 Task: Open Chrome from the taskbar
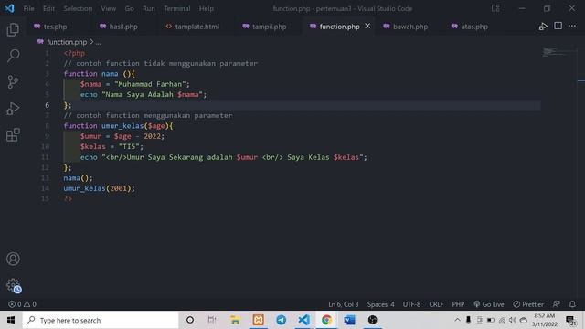click(327, 320)
